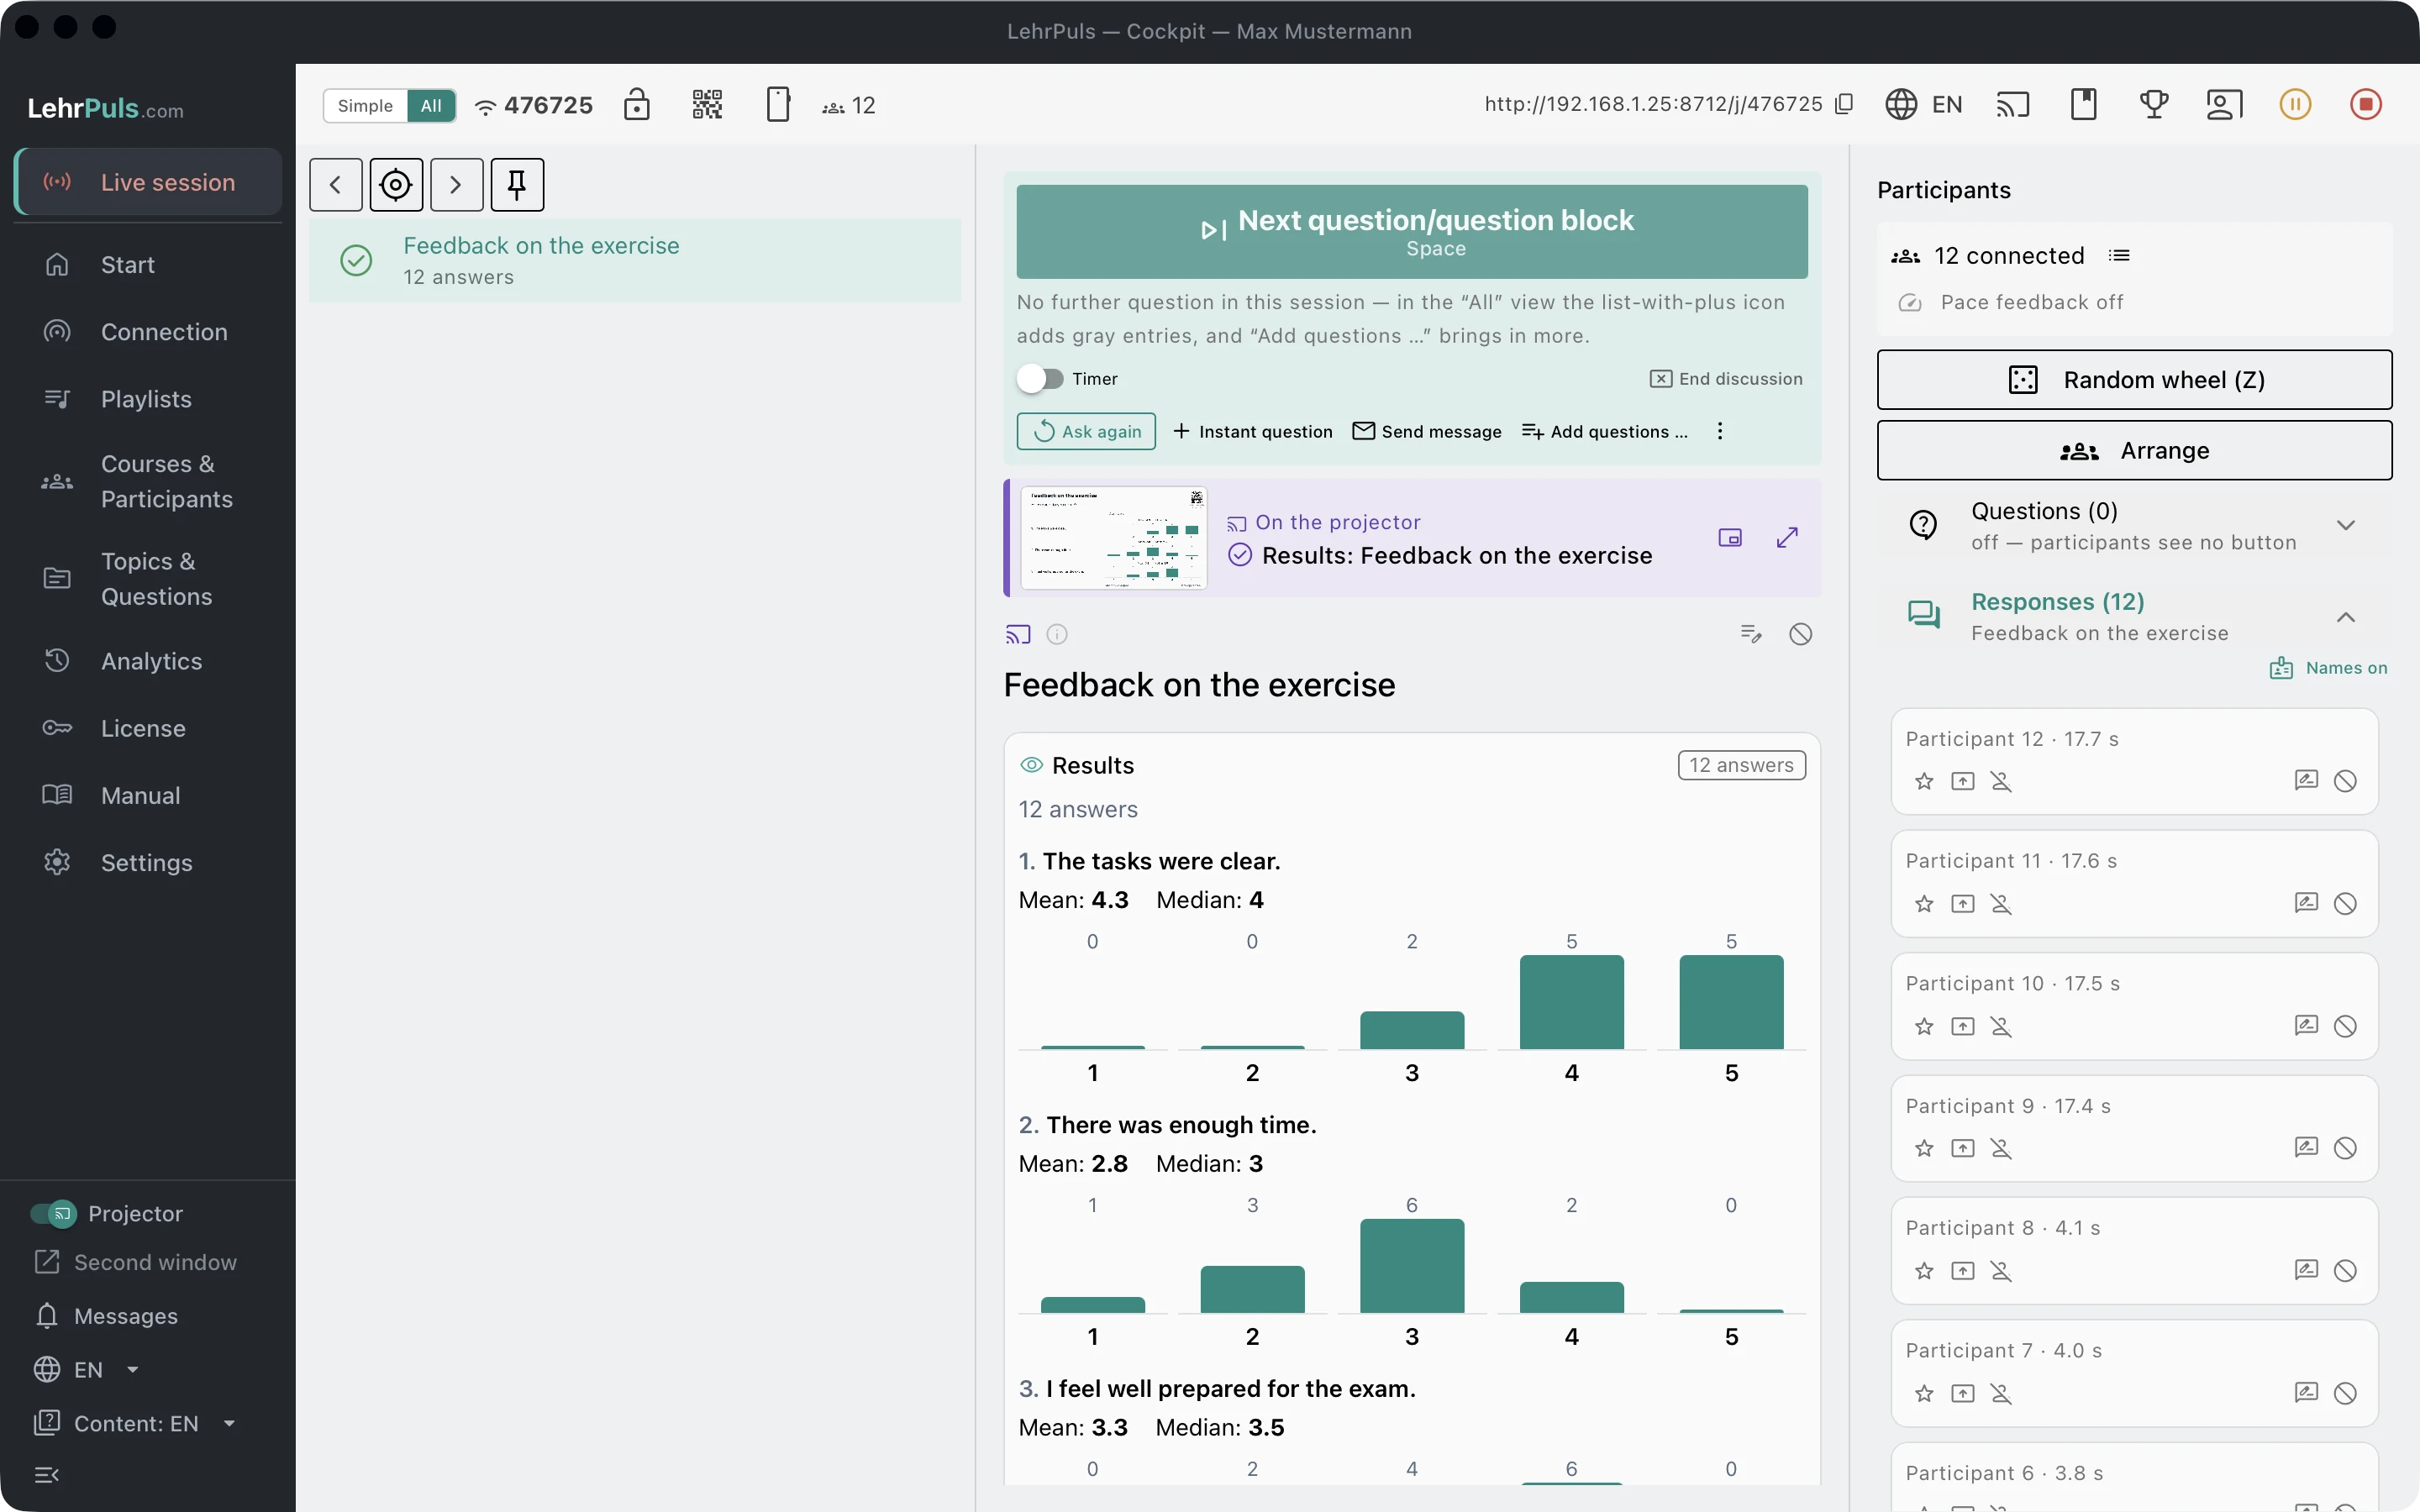Click the session lock icon
Viewport: 2420px width, 1512px height.
(637, 105)
